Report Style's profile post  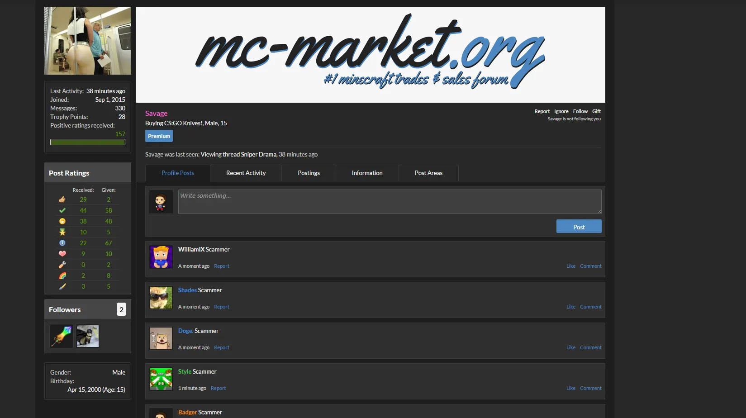[218, 389]
